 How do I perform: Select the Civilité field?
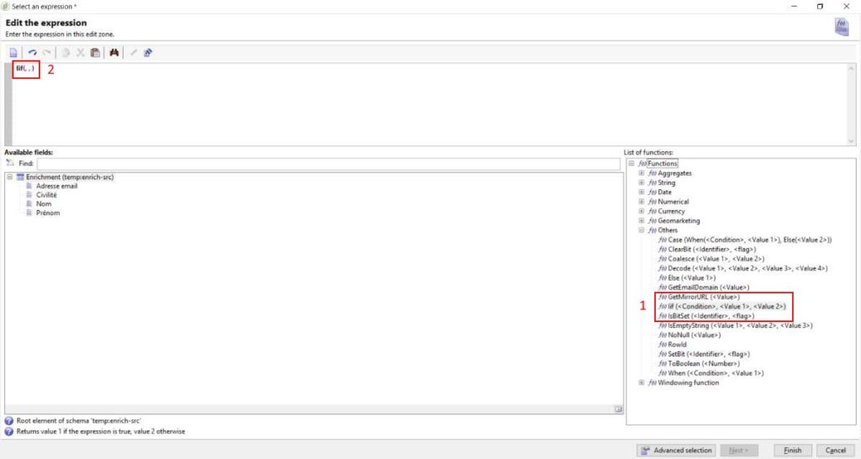coord(46,195)
